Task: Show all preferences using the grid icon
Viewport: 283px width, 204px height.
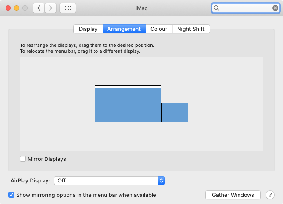Action: (68, 8)
